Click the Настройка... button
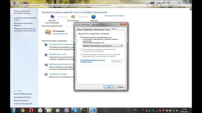Image resolution: width=202 pixels, height=113 pixels. [116, 61]
